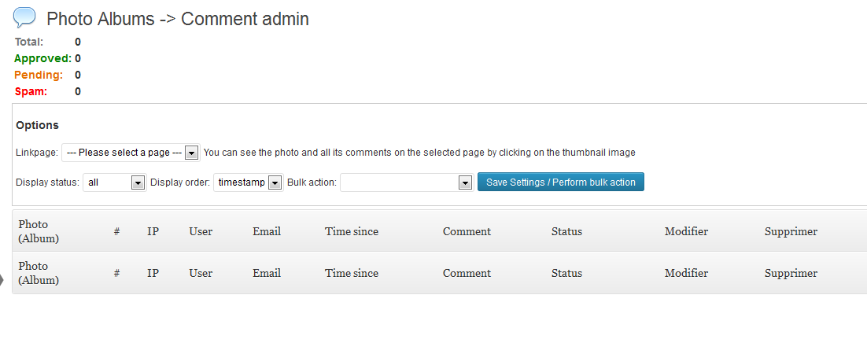
Task: Click the bottom Modifier column footer
Action: [686, 273]
